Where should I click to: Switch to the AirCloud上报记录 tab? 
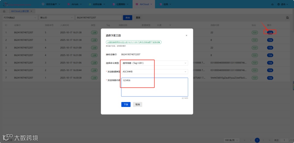coord(20,11)
